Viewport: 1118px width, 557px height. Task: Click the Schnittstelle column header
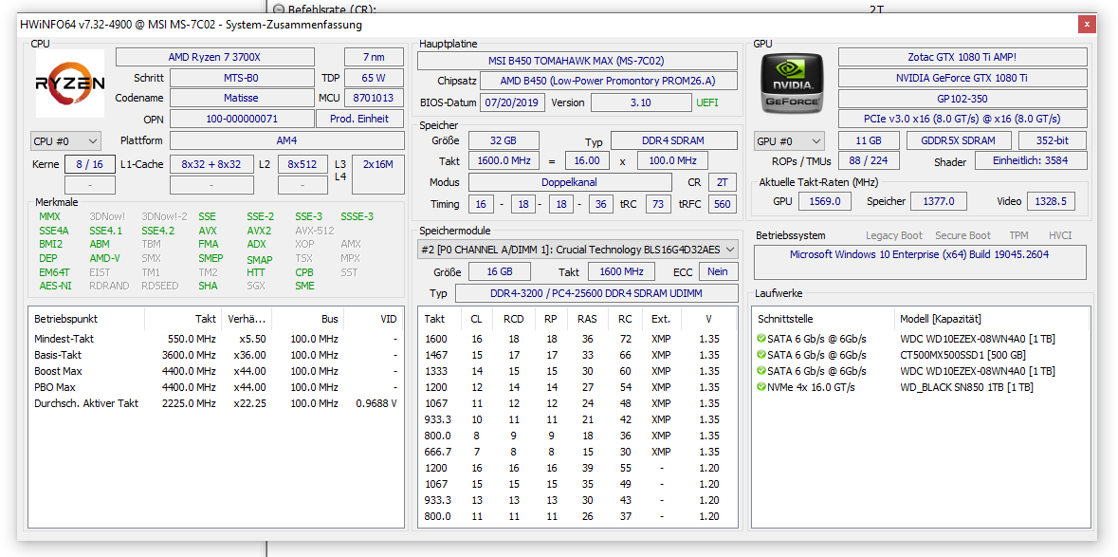[823, 319]
